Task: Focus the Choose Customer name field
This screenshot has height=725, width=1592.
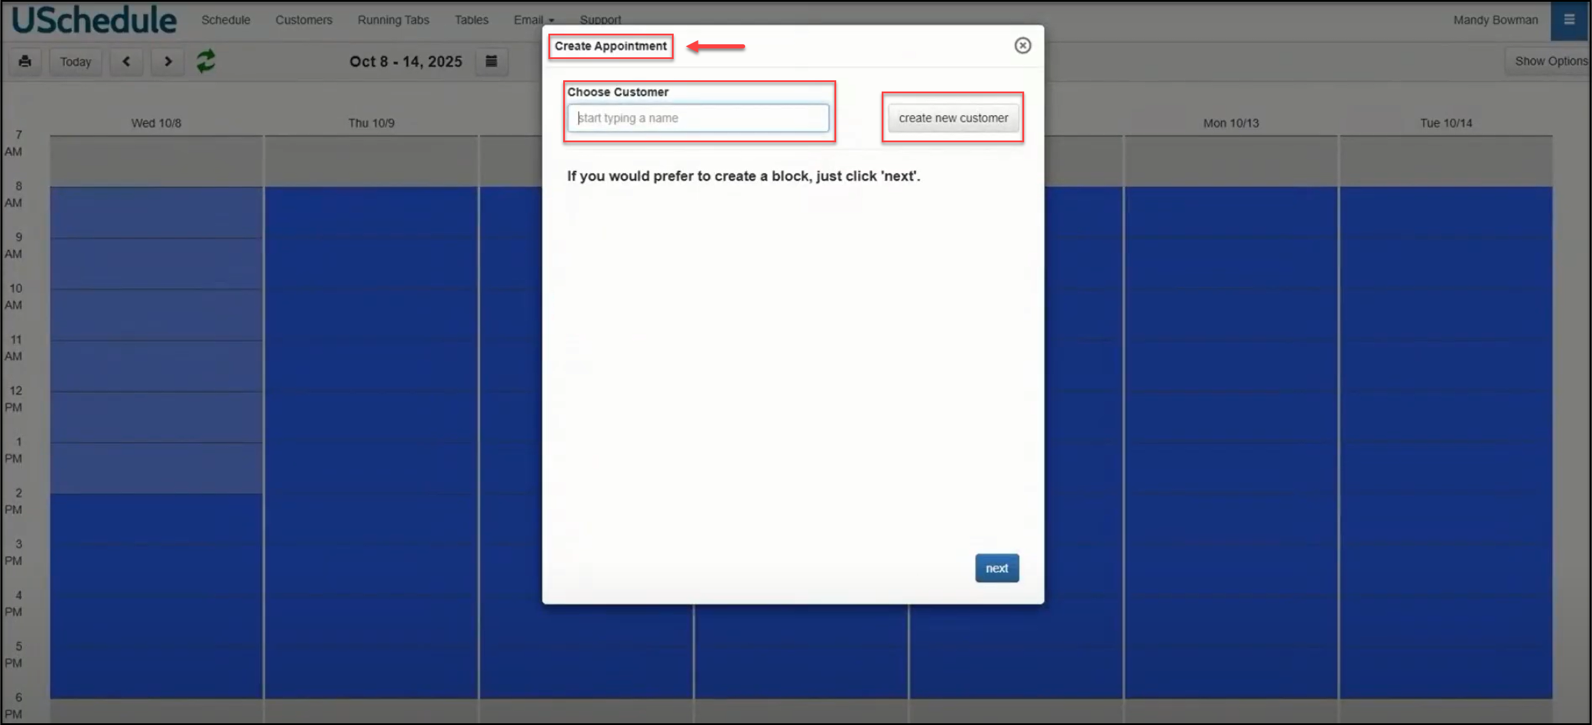Action: (x=698, y=118)
